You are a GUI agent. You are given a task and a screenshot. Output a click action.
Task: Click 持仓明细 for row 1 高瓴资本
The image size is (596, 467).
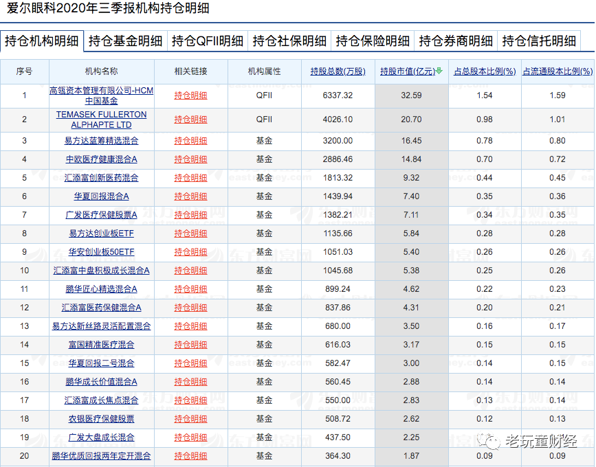tap(191, 95)
